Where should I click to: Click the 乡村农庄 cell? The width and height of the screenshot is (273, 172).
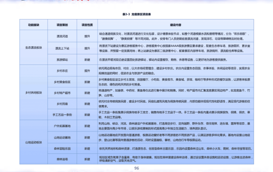click(x=62, y=71)
